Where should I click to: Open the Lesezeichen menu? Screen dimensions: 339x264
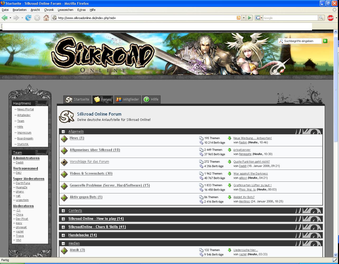click(x=65, y=10)
